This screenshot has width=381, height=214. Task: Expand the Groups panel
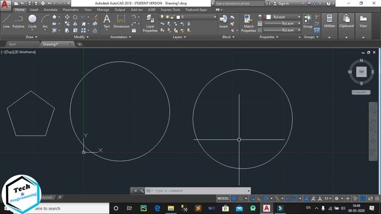[x=311, y=37]
